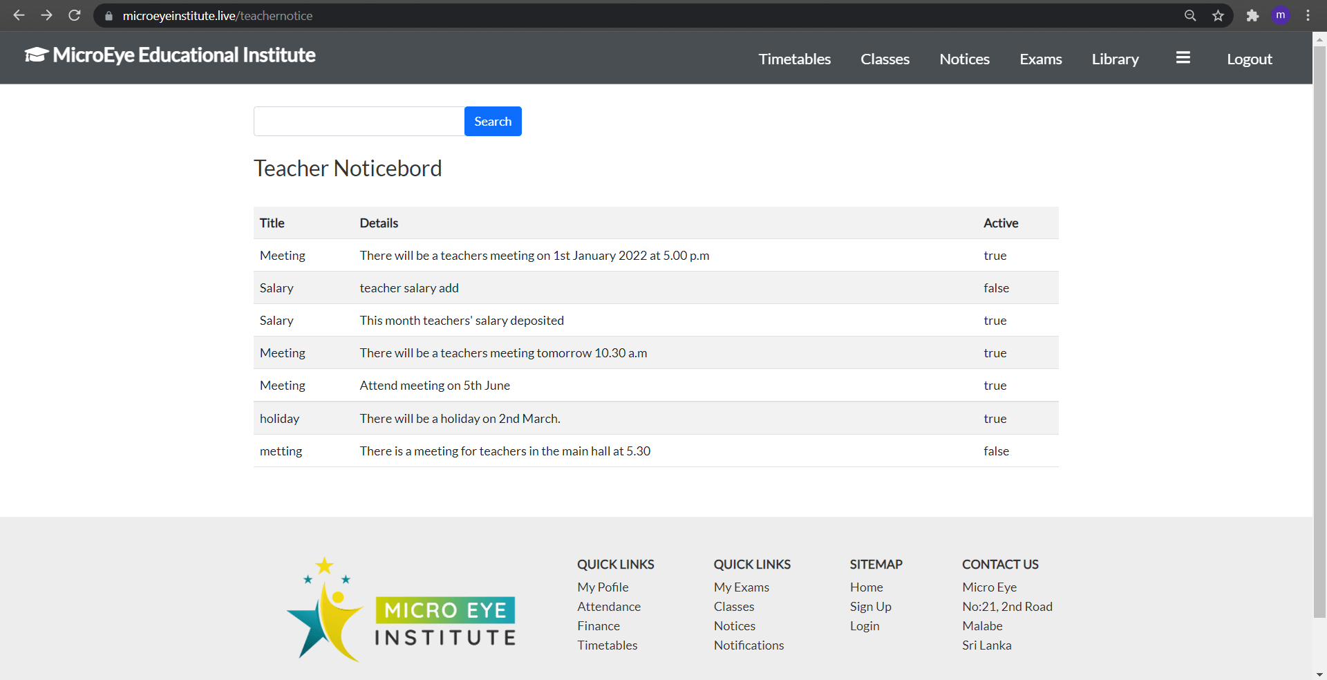The width and height of the screenshot is (1327, 680).
Task: Select the holiday on 2nd March notice
Action: (656, 419)
